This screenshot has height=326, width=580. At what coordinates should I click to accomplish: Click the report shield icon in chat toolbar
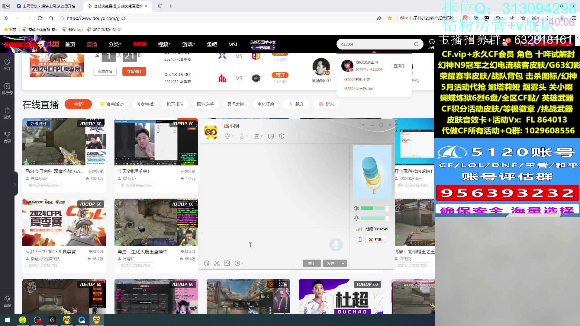pos(282,136)
